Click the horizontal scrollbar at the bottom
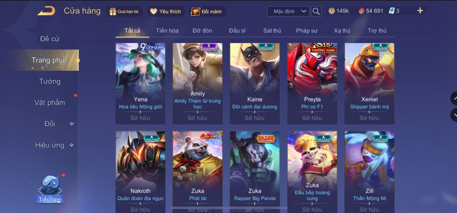This screenshot has height=213, width=457. 228,208
